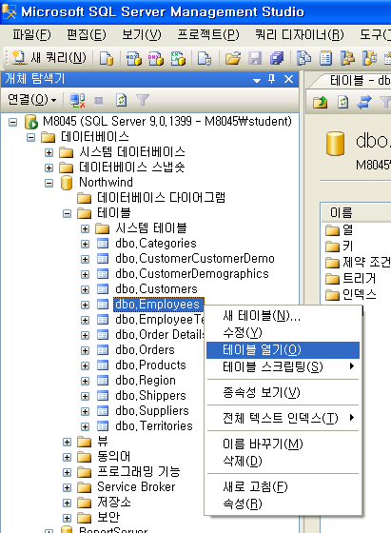Screen dimensions: 391x533
Task: Open the 쿼리 디자이너(R) menu
Action: (300, 34)
